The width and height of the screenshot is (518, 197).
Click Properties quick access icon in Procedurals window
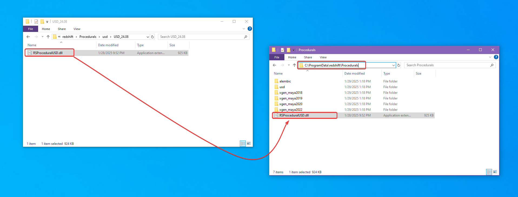(x=283, y=50)
